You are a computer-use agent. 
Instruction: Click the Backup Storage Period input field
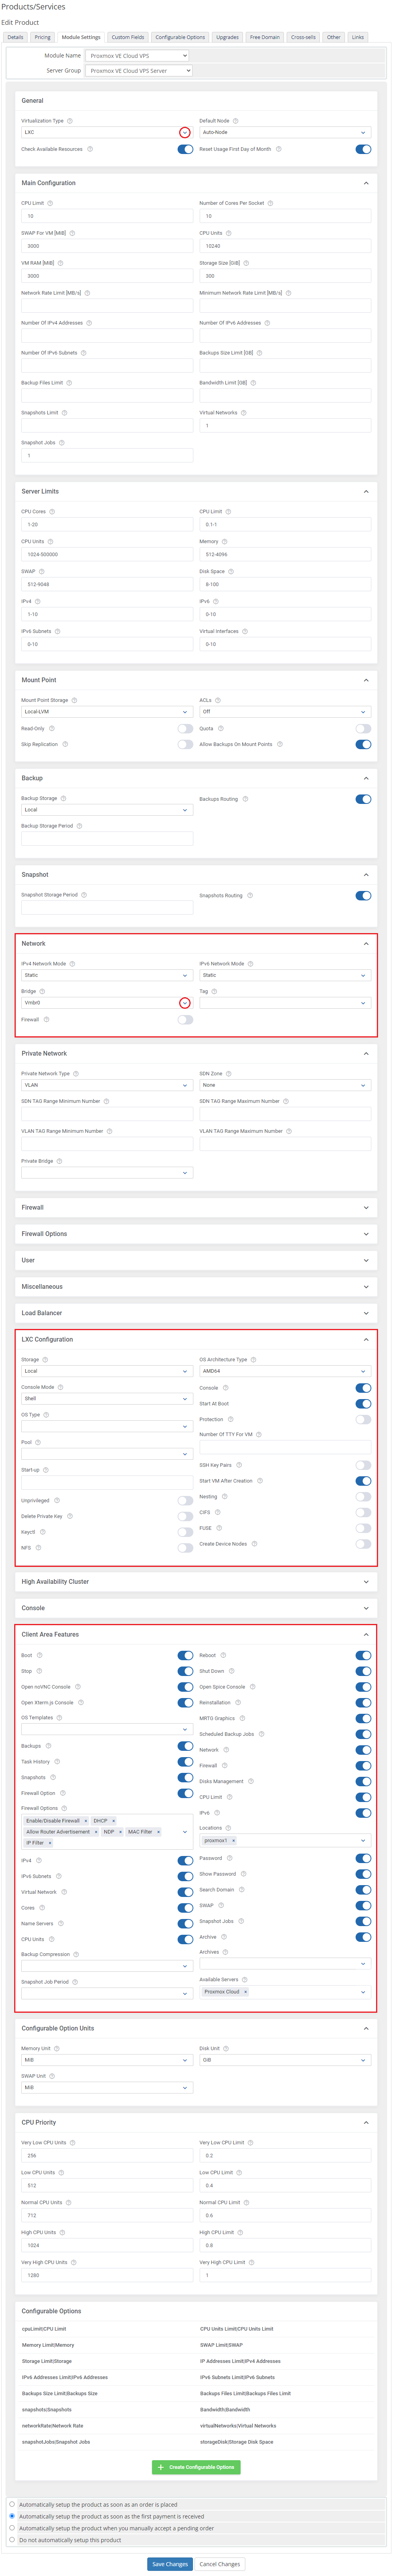(107, 839)
